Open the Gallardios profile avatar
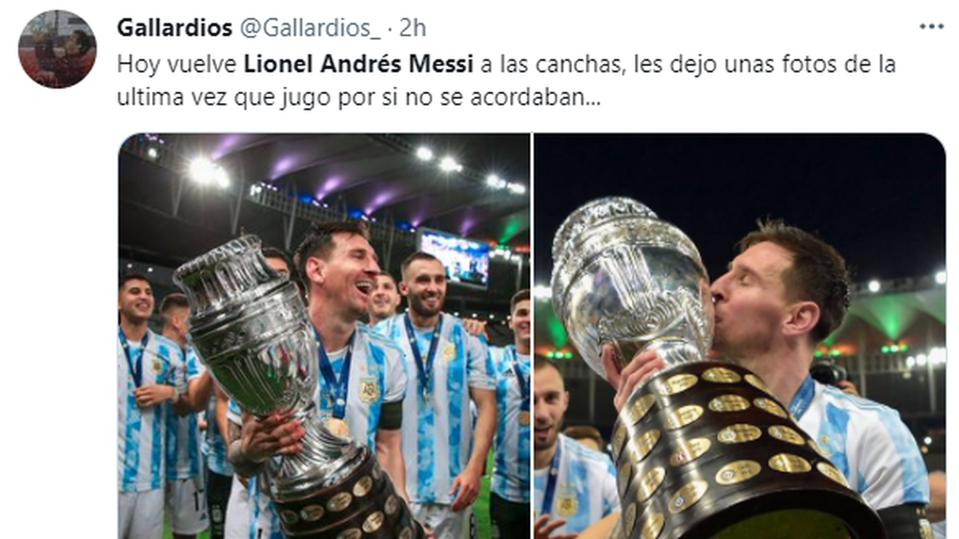 click(x=57, y=50)
